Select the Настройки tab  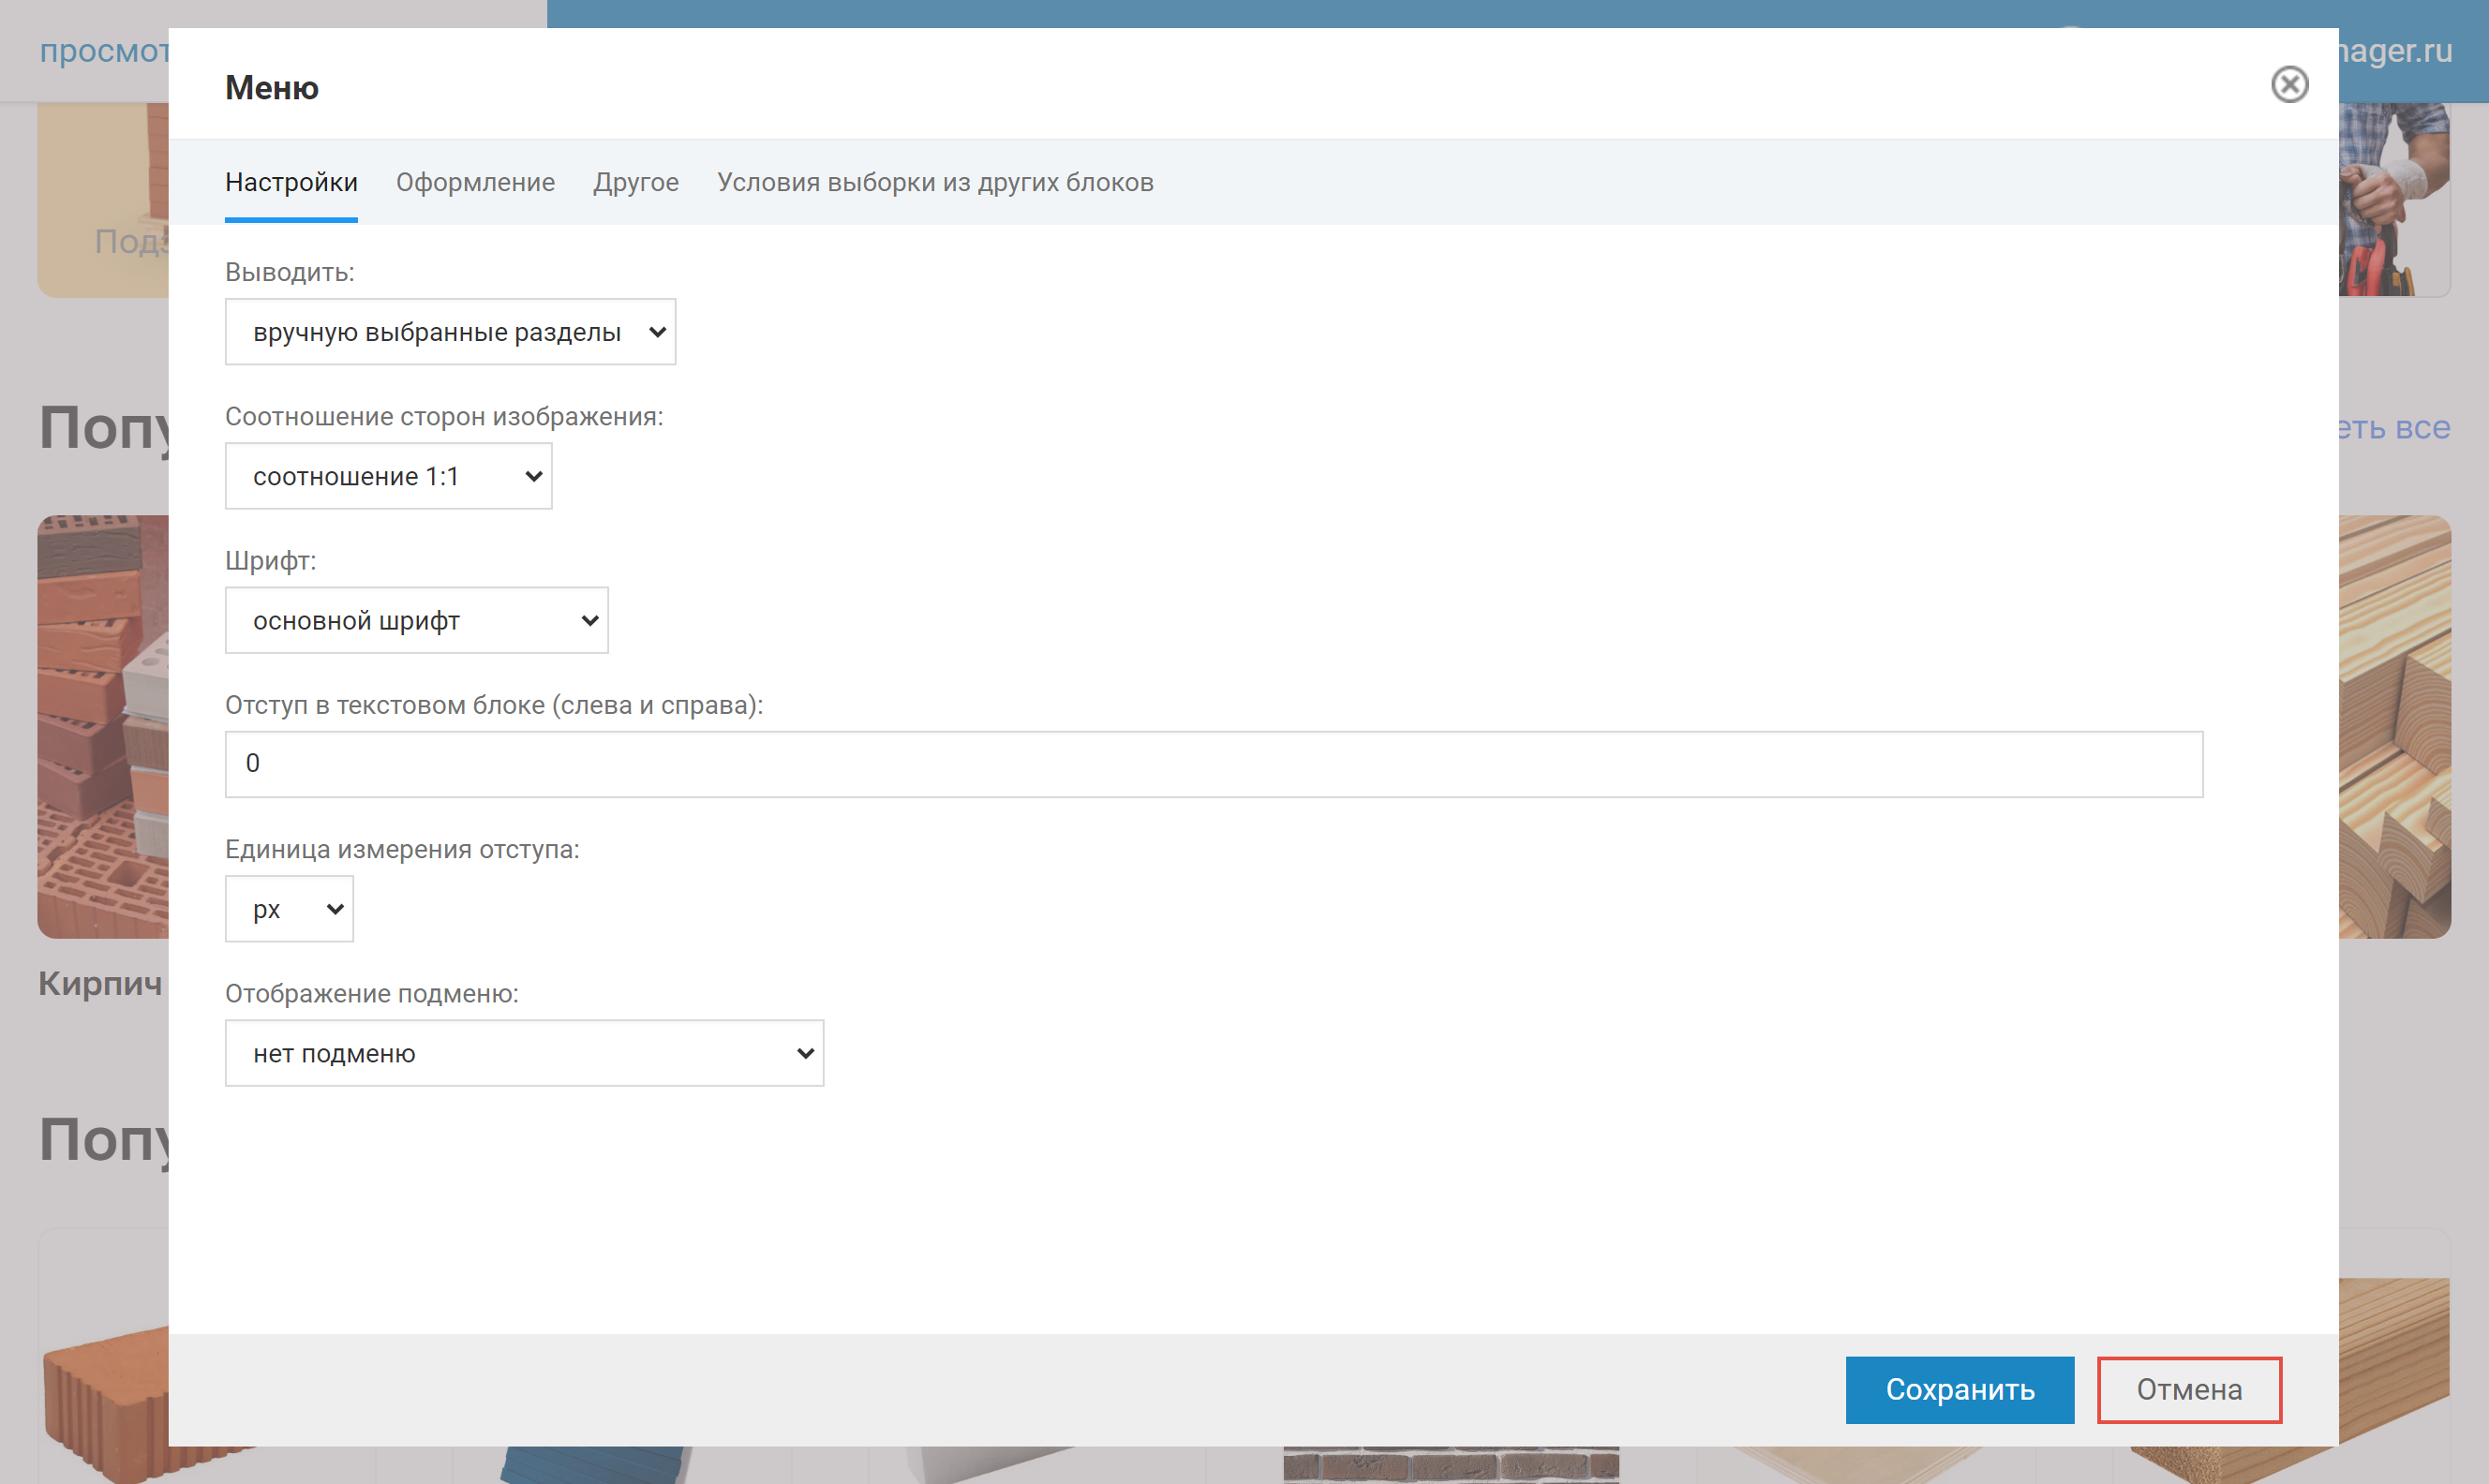[291, 182]
